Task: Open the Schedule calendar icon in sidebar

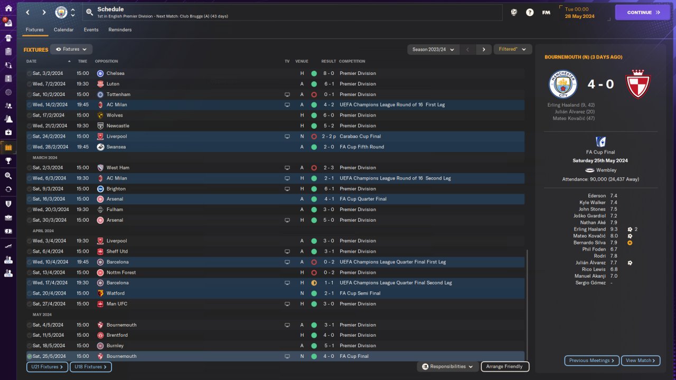Action: coord(8,147)
